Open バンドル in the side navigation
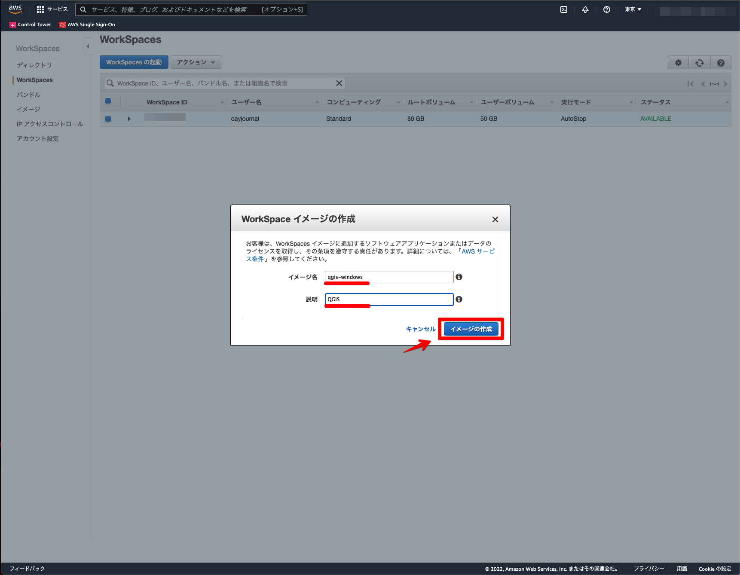This screenshot has height=575, width=740. (28, 95)
